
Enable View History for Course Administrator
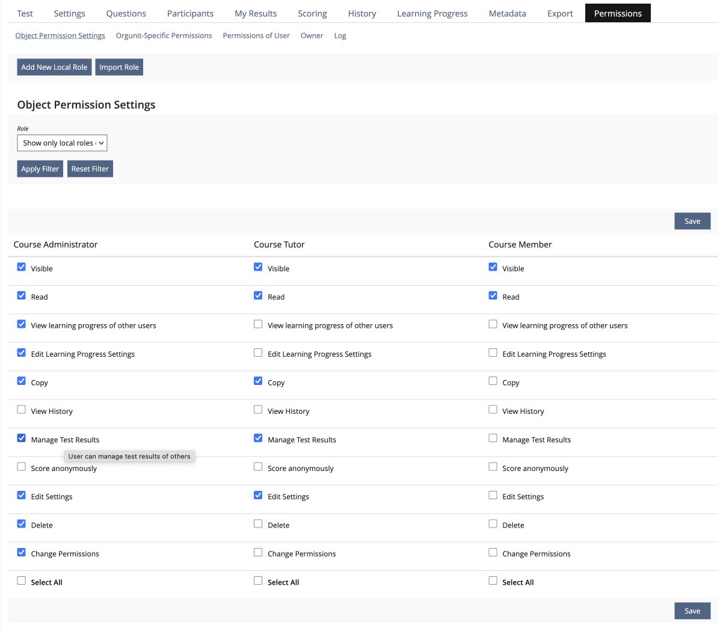pyautogui.click(x=21, y=410)
